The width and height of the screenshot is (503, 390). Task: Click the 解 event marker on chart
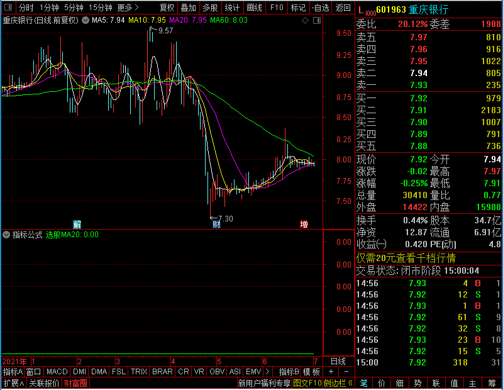(77, 225)
